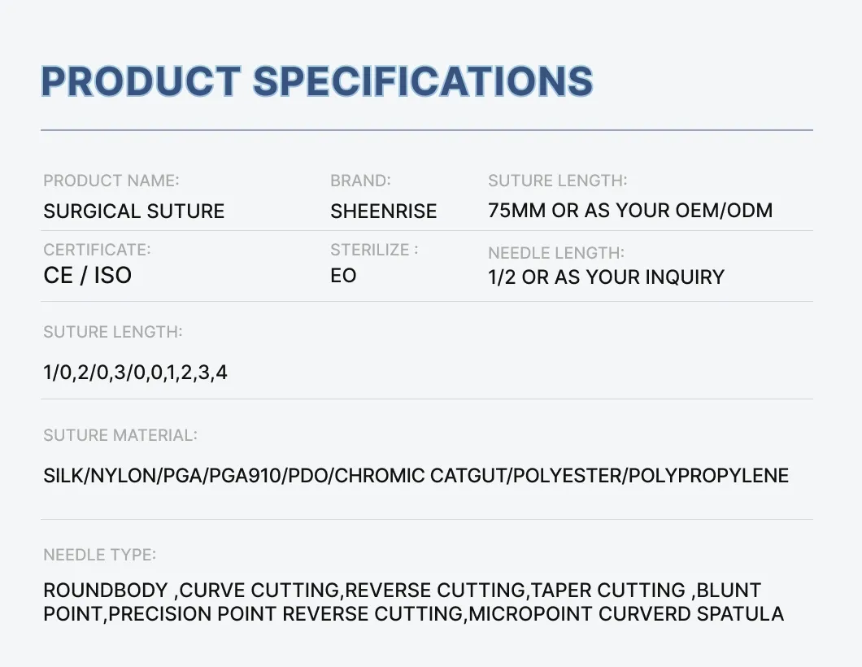Select the SURGICAL SUTURE value text

134,211
